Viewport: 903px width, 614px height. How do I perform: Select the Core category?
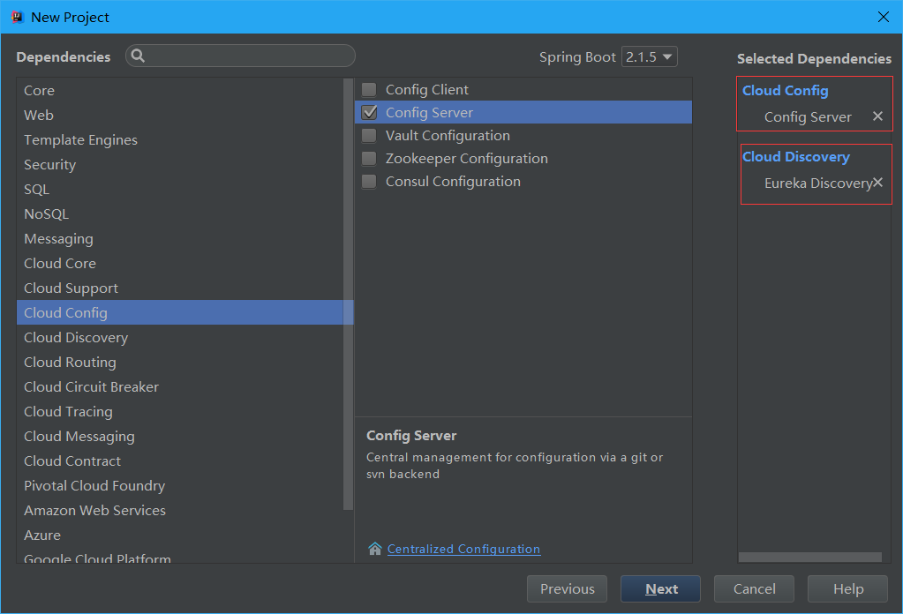180,90
